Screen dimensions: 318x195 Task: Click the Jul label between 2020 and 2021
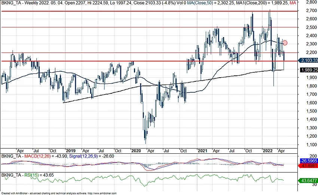[166, 151]
